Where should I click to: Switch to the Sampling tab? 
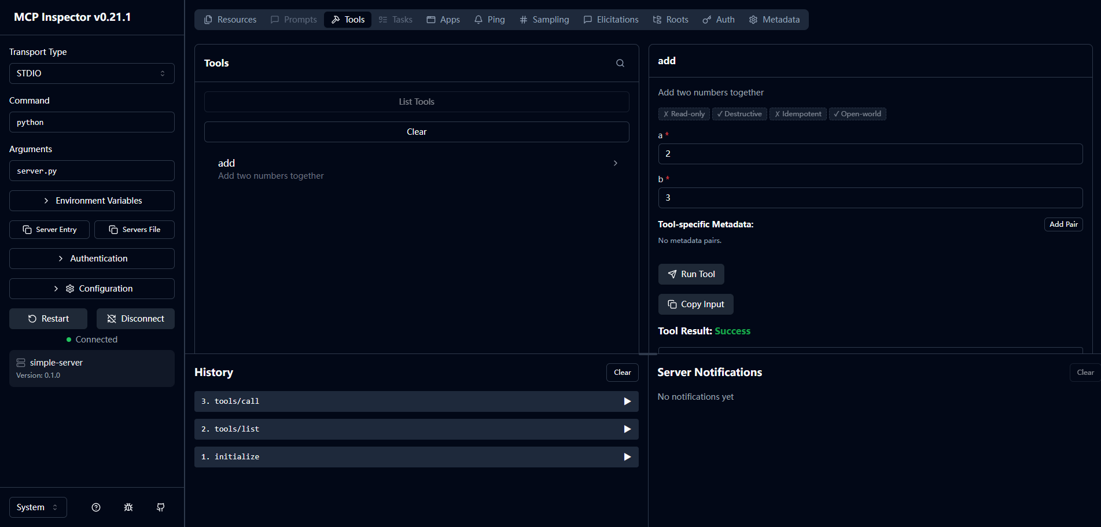(x=544, y=20)
